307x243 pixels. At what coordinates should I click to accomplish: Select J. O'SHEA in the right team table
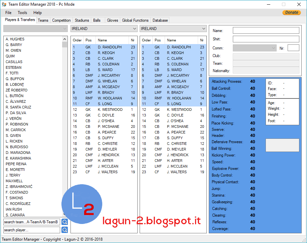click(173, 121)
